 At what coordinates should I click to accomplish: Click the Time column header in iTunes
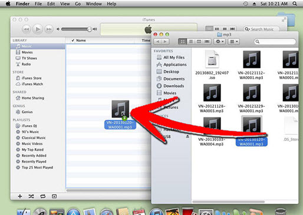point(146,40)
